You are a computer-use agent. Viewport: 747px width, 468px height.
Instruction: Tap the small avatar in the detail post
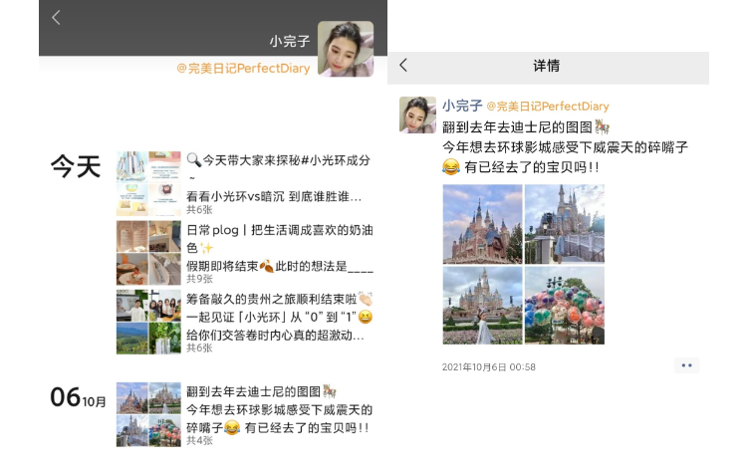point(417,115)
